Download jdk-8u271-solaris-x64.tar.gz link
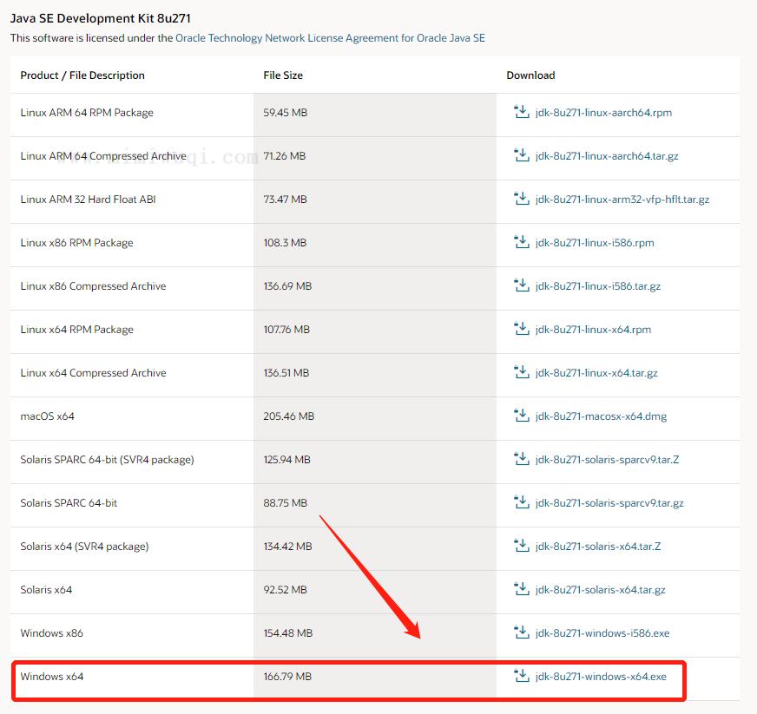The height and width of the screenshot is (714, 757). tap(601, 591)
